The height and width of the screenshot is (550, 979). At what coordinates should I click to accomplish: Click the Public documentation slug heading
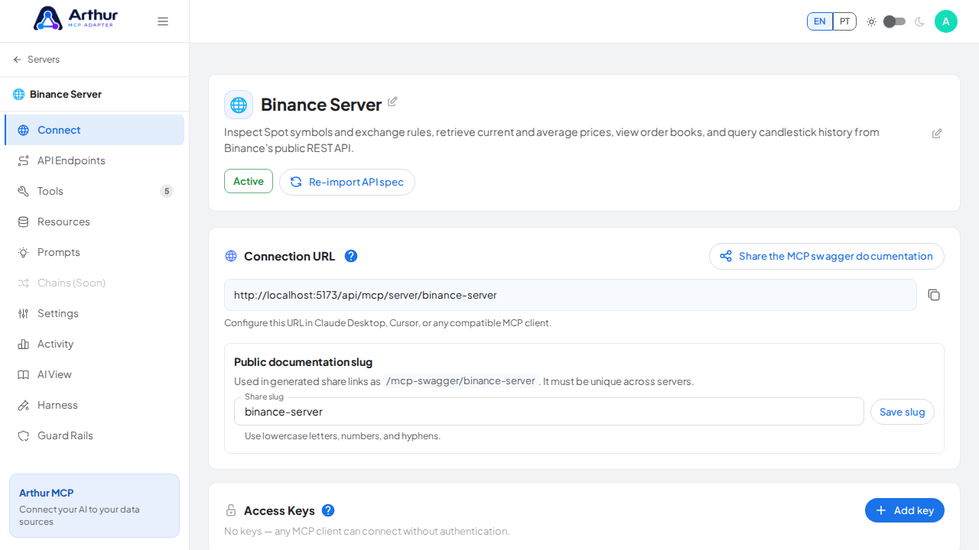(303, 362)
